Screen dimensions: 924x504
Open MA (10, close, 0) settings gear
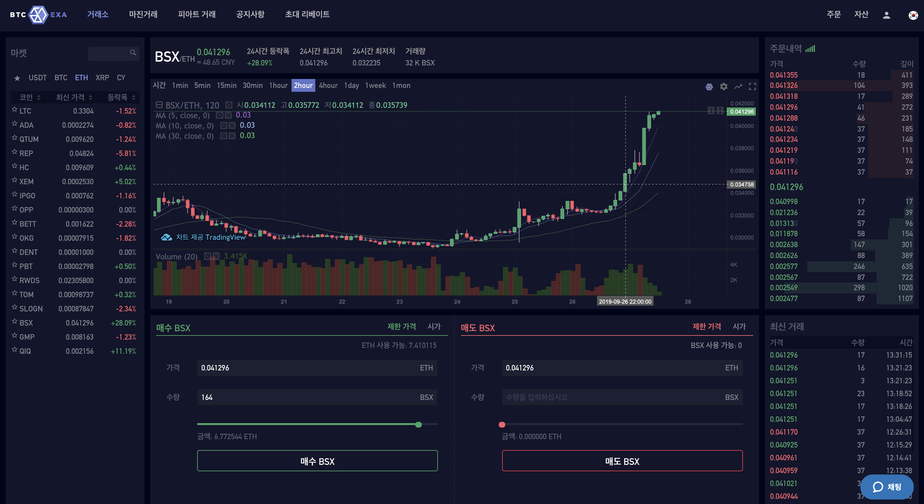[223, 126]
